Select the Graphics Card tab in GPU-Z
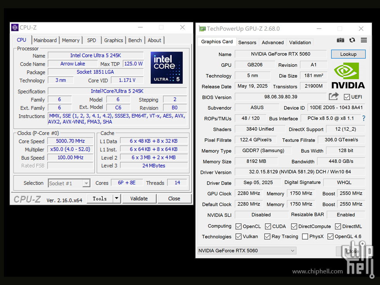380x285 pixels. [x=217, y=42]
